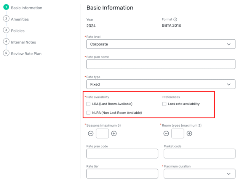Click the Amenities step 2 circle
Screen dimensions: 251x185
tap(6, 19)
